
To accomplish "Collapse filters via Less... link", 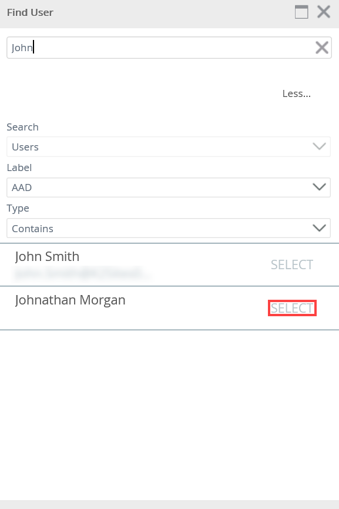I will pos(297,93).
